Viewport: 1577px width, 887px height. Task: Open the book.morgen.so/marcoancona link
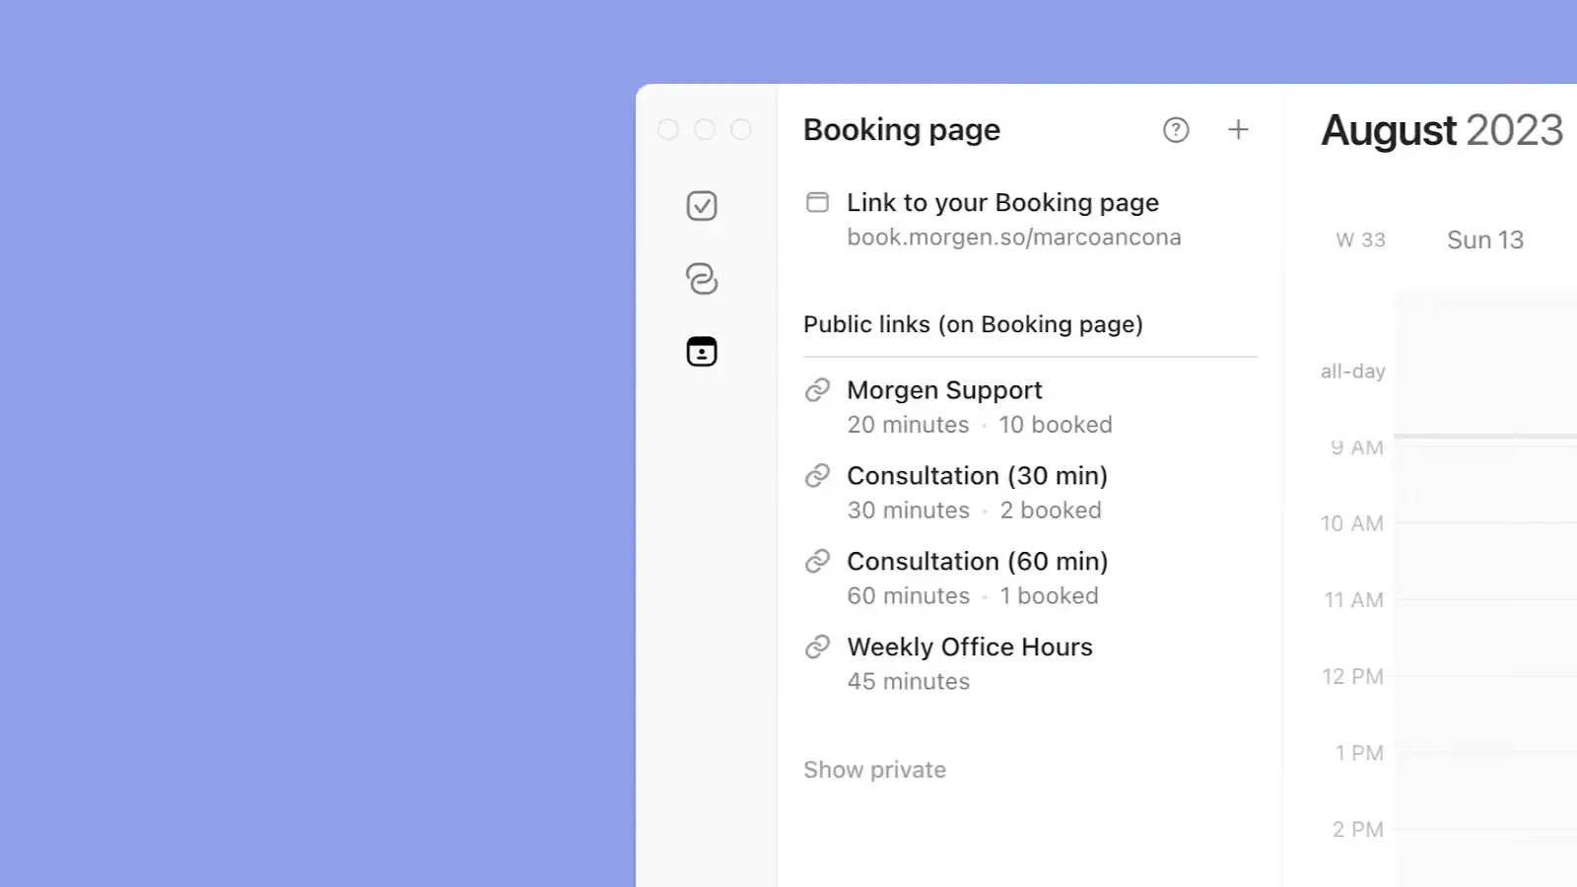pyautogui.click(x=1014, y=237)
